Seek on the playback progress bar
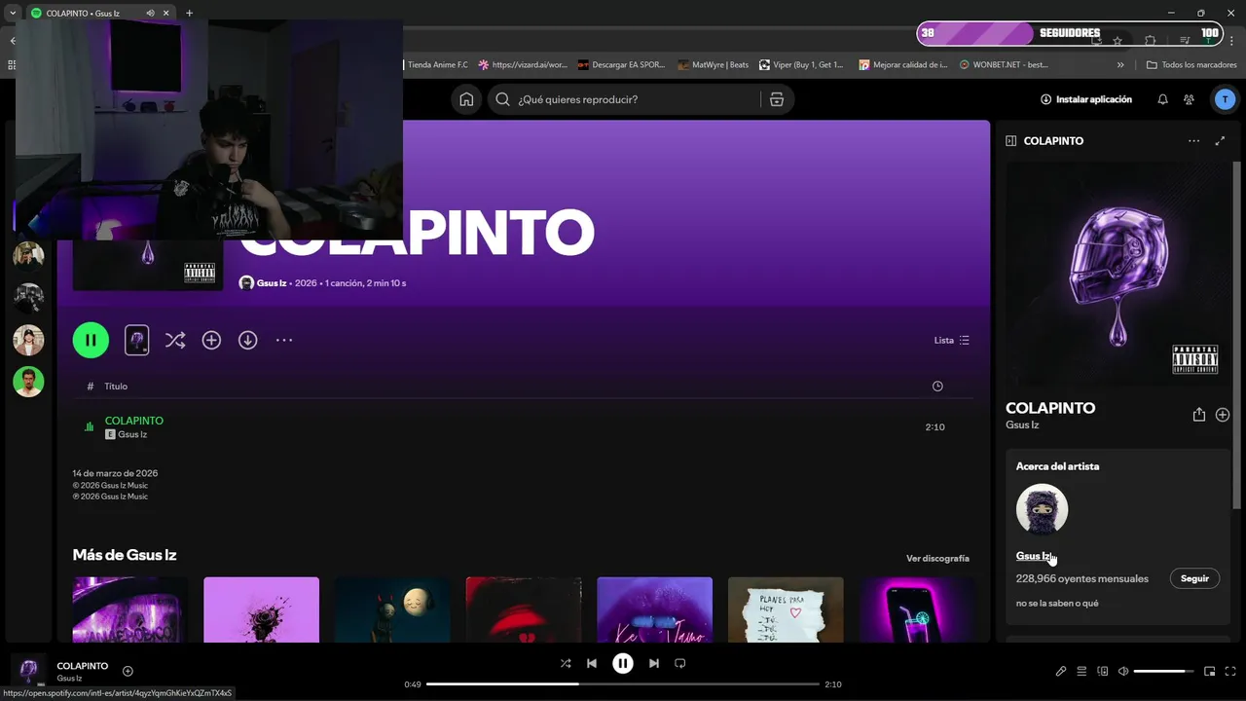Screen dimensions: 1246x701 623,684
